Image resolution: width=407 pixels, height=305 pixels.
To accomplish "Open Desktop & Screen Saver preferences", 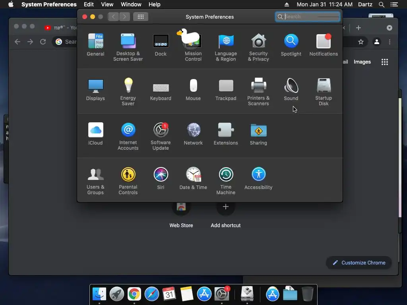I will [x=128, y=47].
